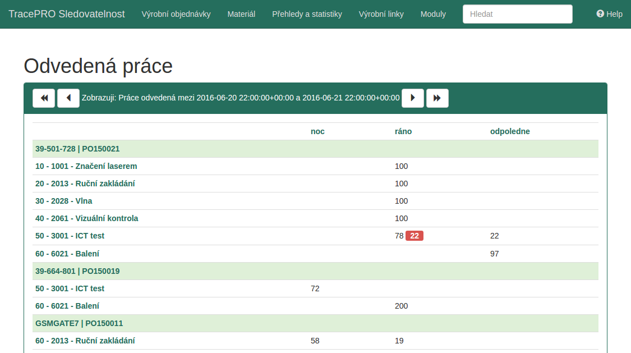631x353 pixels.
Task: Open Moduly menu
Action: [433, 14]
